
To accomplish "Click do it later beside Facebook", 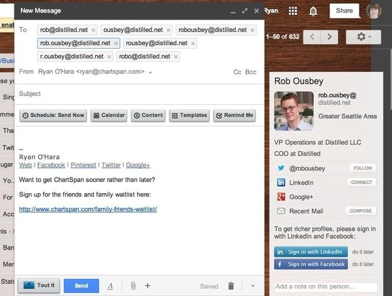I will coord(363,264).
